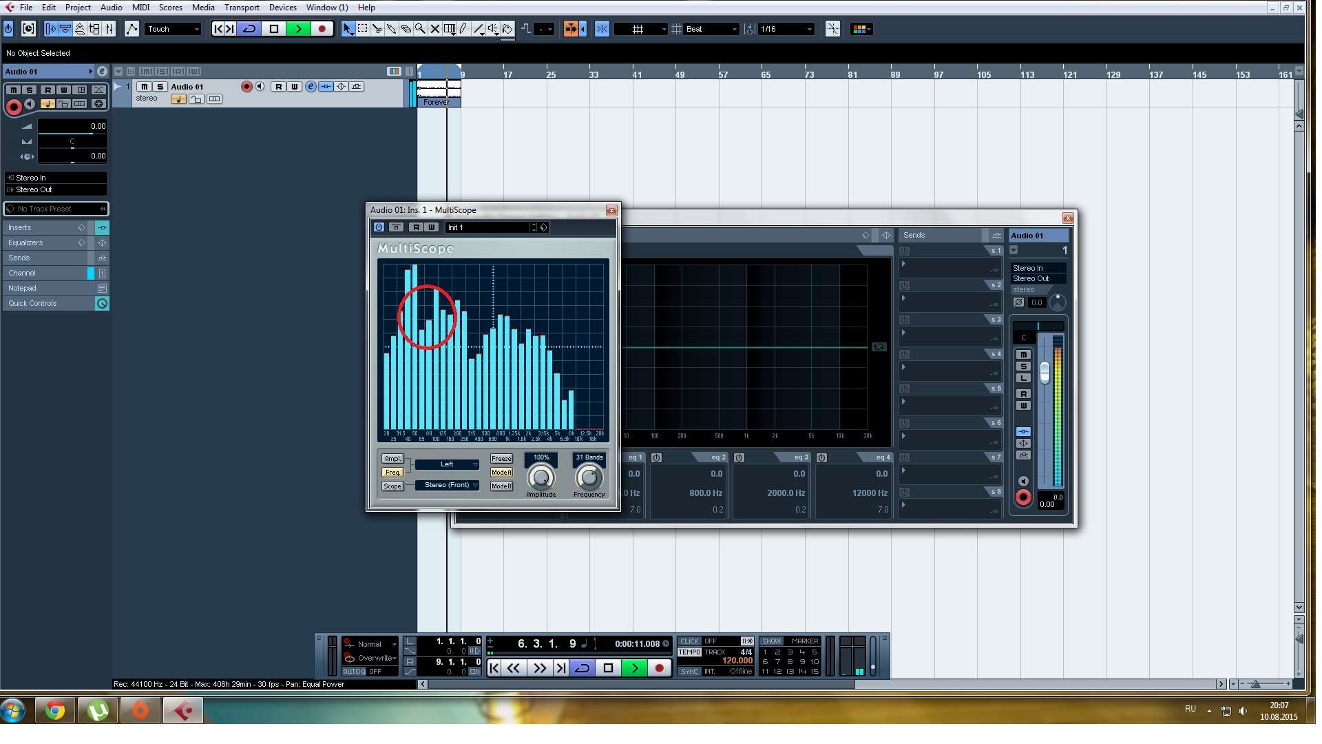The height and width of the screenshot is (744, 1322).
Task: Record-enable Audio 01 track
Action: [246, 87]
